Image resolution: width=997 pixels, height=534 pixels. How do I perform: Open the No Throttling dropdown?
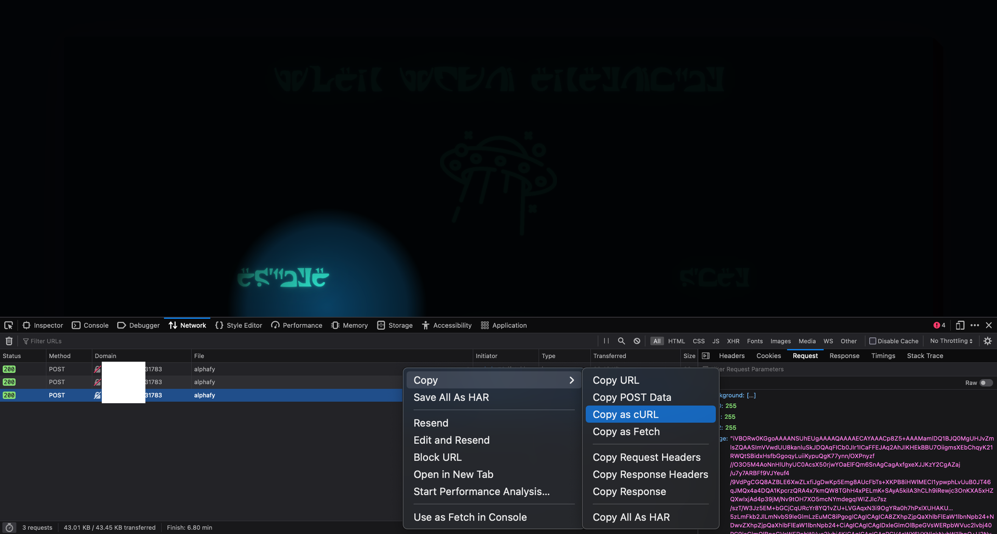[951, 341]
